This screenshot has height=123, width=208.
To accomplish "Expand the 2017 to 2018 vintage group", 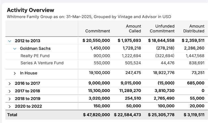I will click(10, 91).
